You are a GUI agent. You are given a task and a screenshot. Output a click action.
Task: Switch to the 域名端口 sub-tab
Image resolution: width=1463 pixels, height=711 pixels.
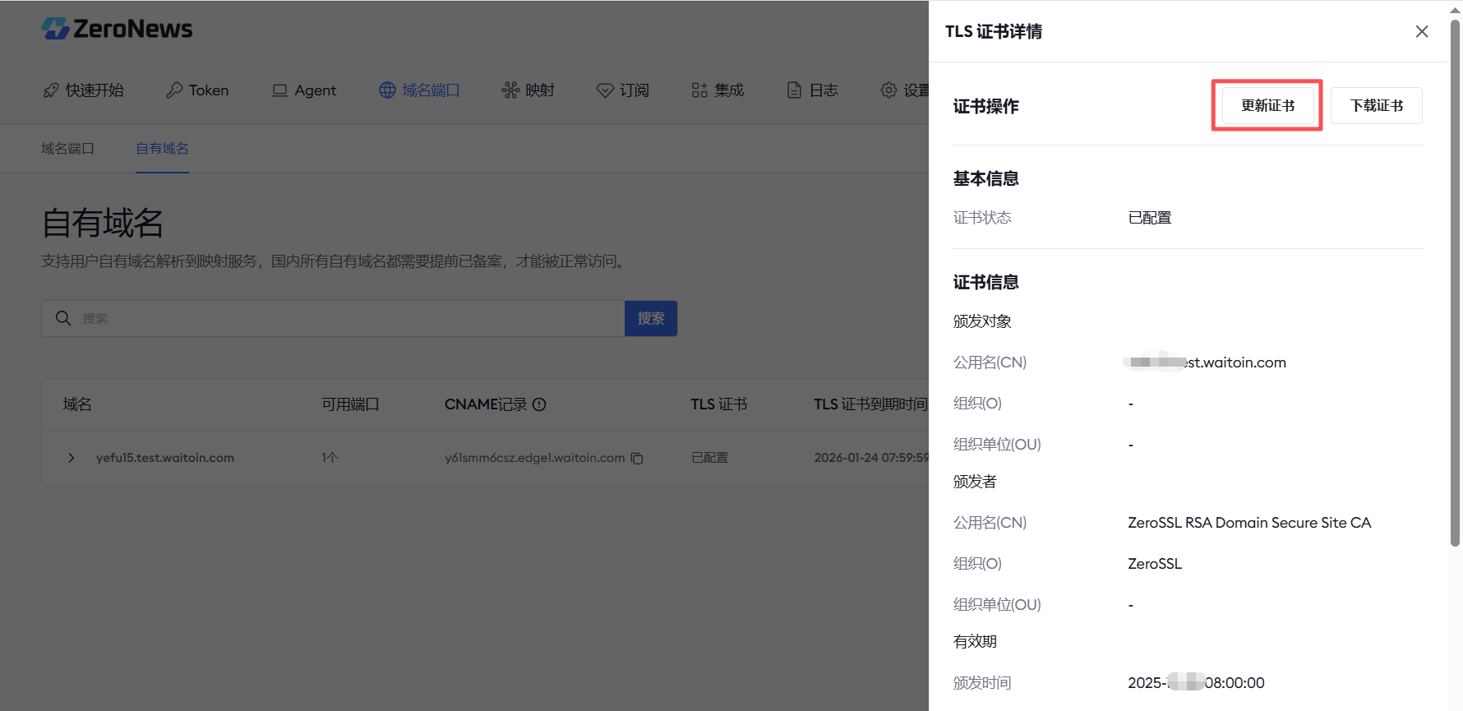point(67,149)
